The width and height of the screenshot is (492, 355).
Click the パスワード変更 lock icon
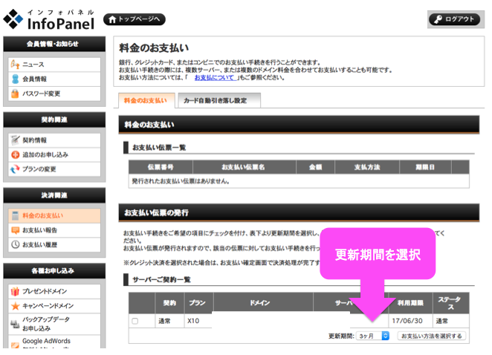(15, 94)
